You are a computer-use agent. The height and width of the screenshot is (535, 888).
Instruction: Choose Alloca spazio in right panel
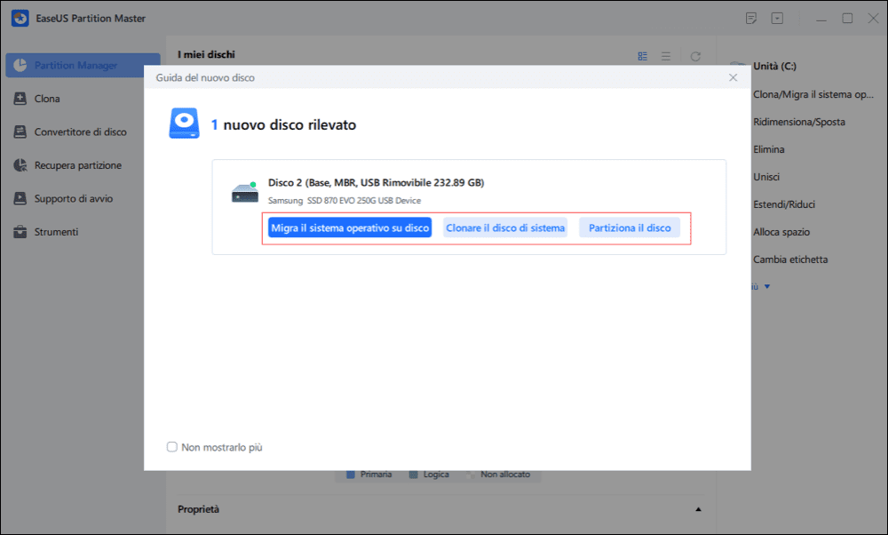coord(781,232)
